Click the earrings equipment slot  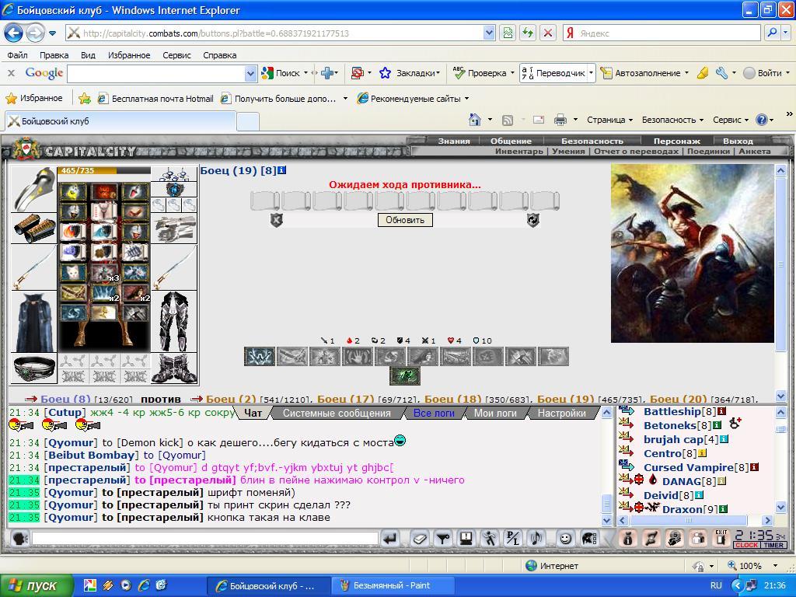coord(174,175)
